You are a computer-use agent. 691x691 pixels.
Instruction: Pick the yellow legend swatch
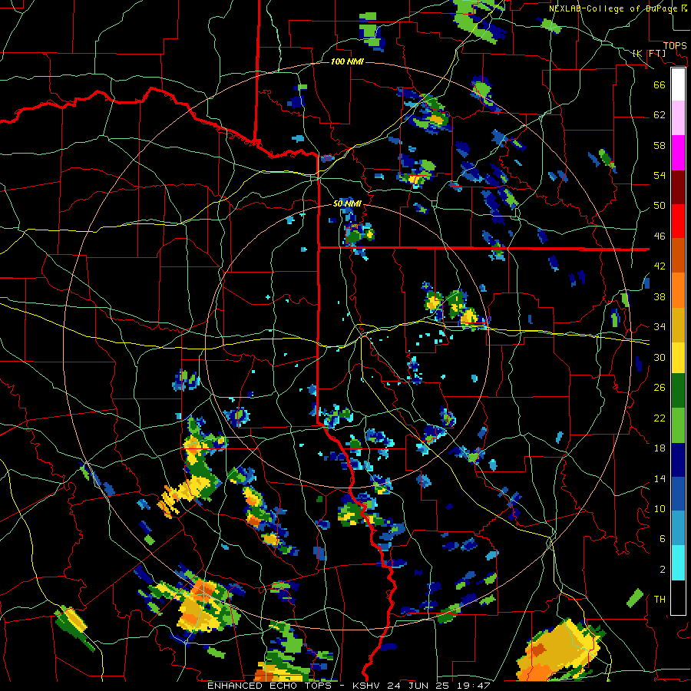click(678, 357)
